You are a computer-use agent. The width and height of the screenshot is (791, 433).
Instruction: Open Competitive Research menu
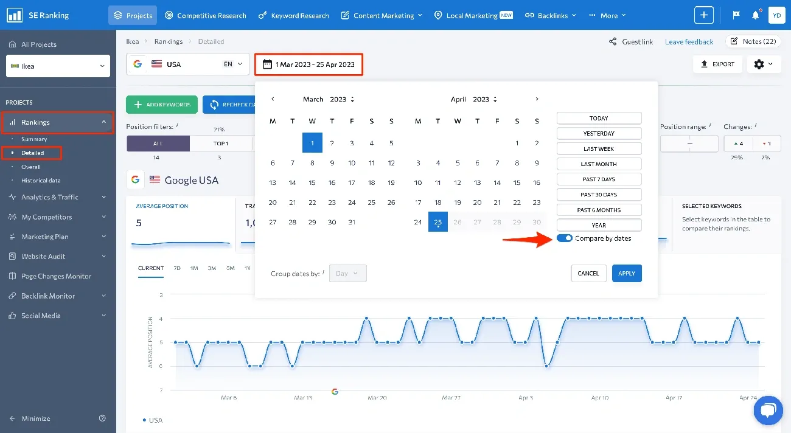click(206, 15)
